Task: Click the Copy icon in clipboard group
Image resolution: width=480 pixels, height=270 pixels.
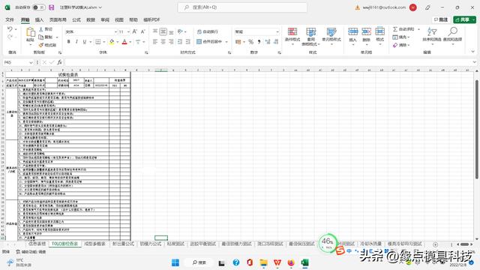Action: tap(41, 37)
